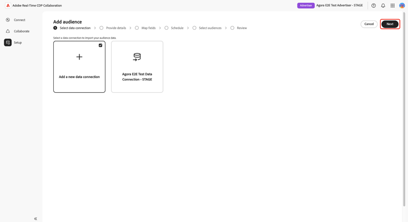Screen dimensions: 408x222
Task: Click the Provide details step circle
Action: pos(102,28)
